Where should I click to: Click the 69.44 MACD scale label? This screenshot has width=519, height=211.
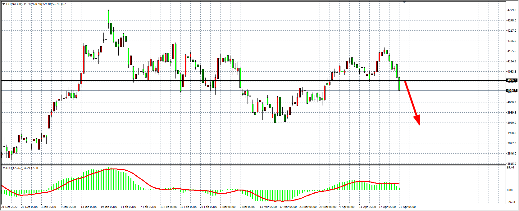[x=510, y=167]
